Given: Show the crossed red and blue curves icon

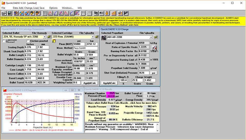Looking at the screenshot, I should (x=61, y=13).
